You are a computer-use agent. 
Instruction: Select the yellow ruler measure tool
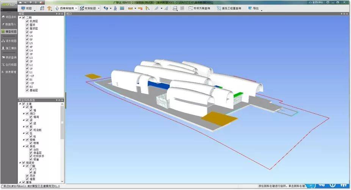point(130,8)
